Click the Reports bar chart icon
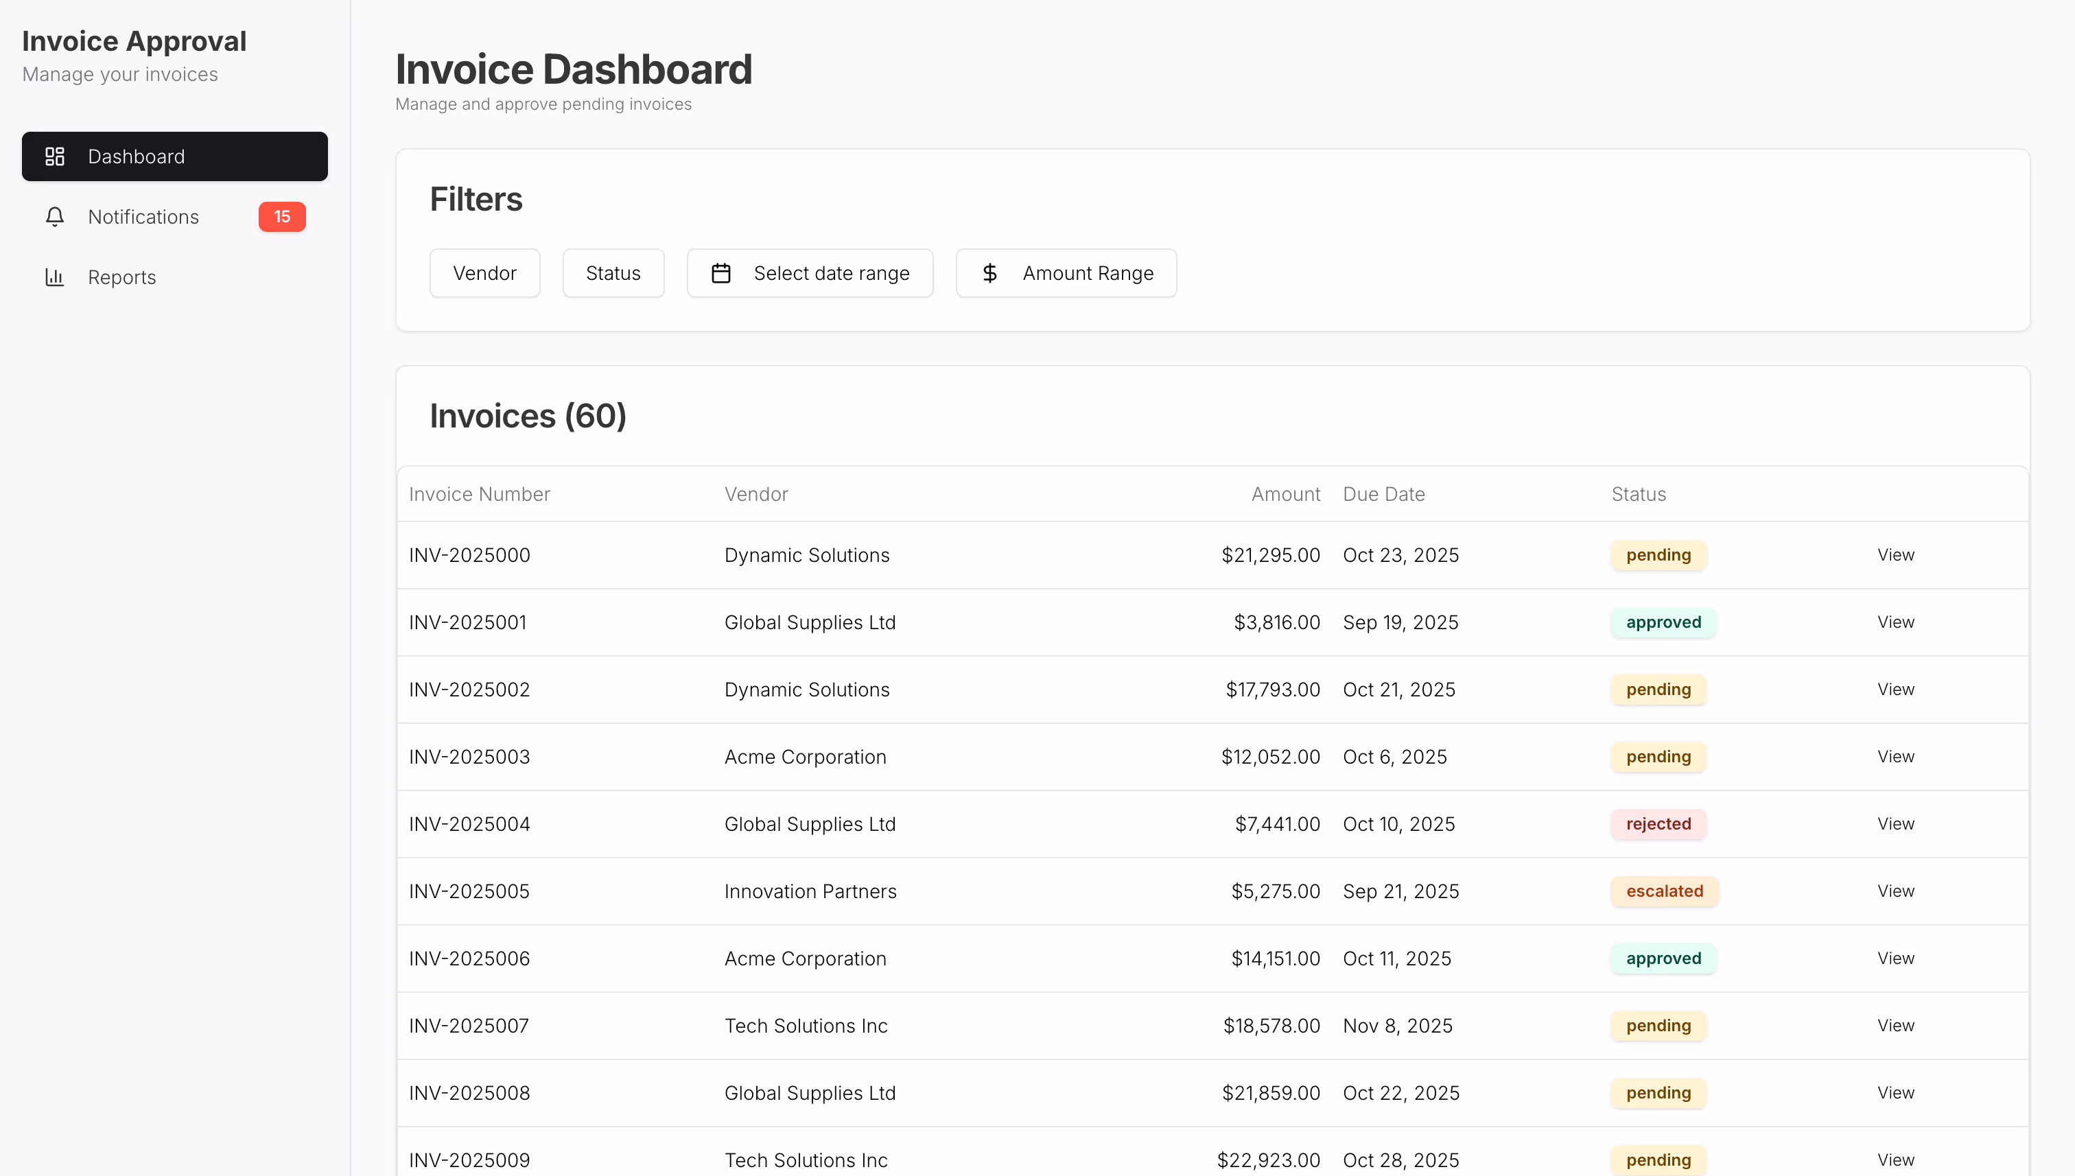This screenshot has width=2075, height=1176. [55, 277]
